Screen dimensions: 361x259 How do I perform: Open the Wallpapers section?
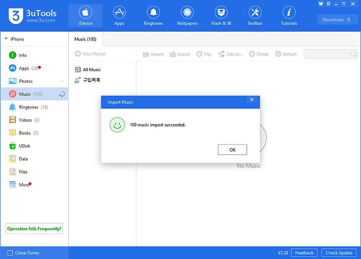coord(187,15)
